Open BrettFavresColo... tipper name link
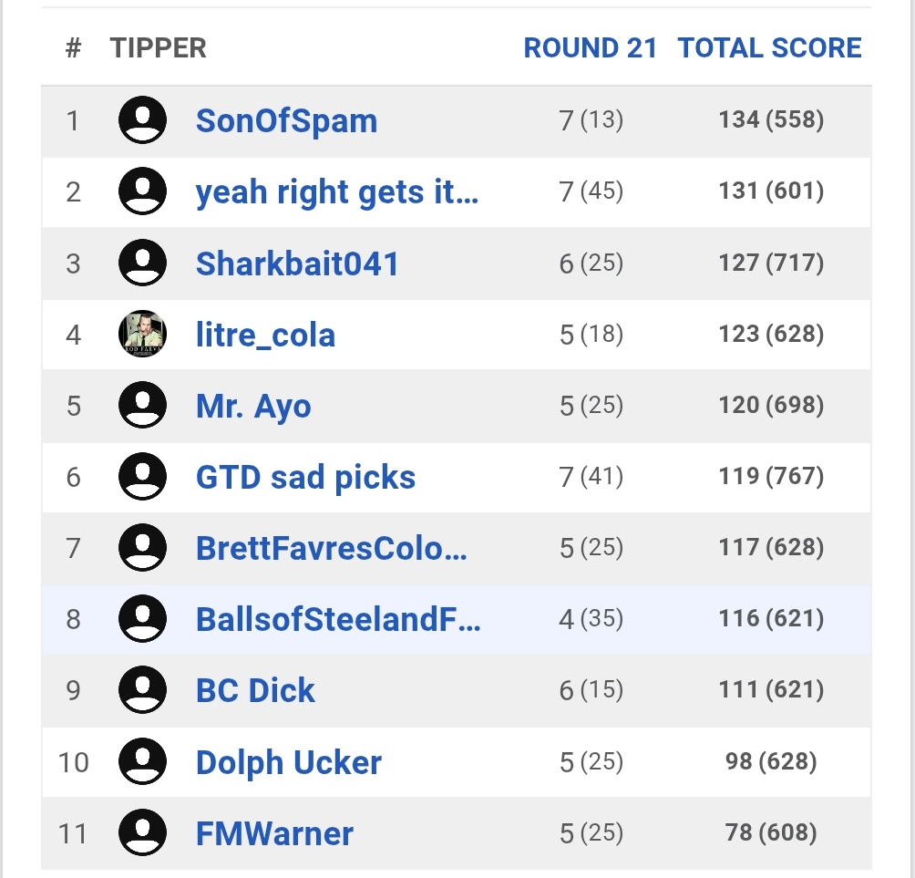The image size is (915, 878). click(332, 549)
